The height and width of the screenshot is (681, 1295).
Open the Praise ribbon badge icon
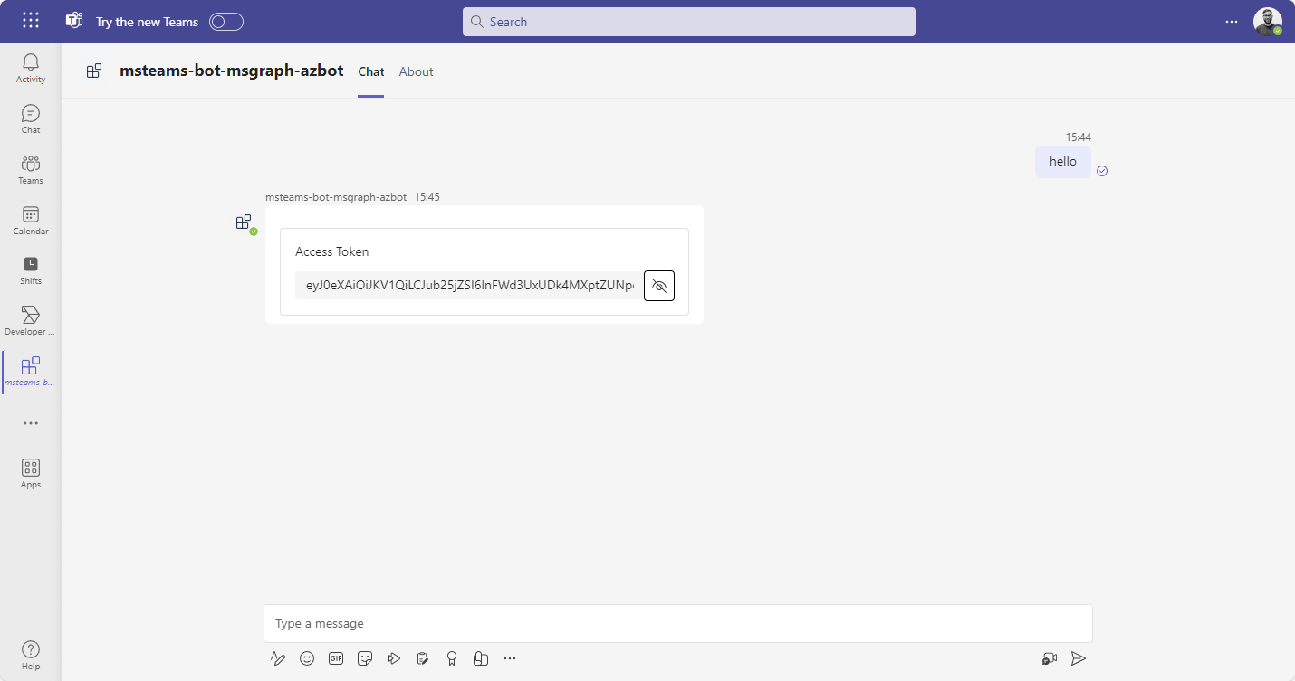(452, 658)
